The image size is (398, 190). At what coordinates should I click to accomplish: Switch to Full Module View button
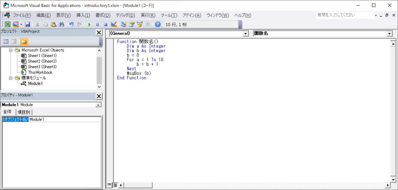tap(115, 185)
